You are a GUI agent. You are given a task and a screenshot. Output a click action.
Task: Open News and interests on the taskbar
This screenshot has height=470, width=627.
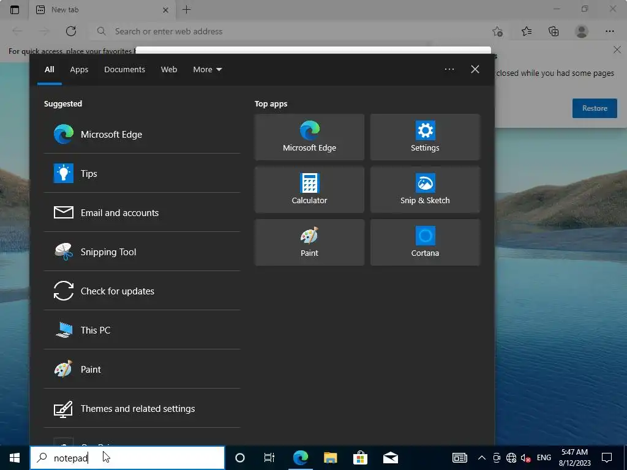pos(460,458)
